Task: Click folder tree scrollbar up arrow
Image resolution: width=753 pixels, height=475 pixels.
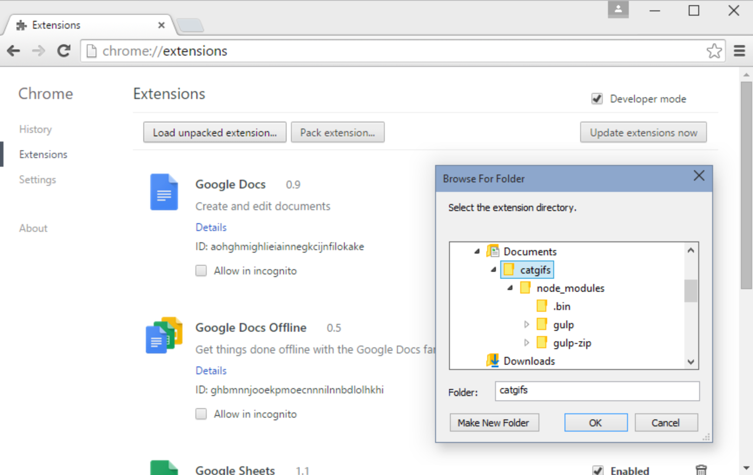Action: tap(691, 250)
